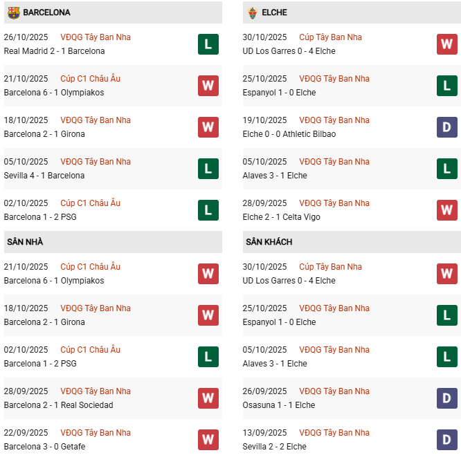Click the ELCHE team title
The image size is (461, 455).
pos(274,12)
